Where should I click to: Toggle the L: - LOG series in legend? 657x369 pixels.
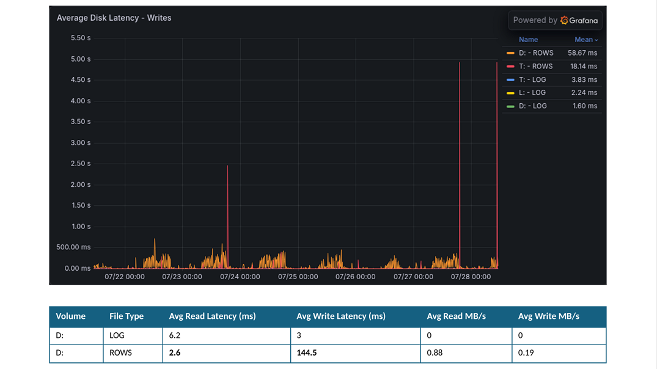tap(532, 93)
